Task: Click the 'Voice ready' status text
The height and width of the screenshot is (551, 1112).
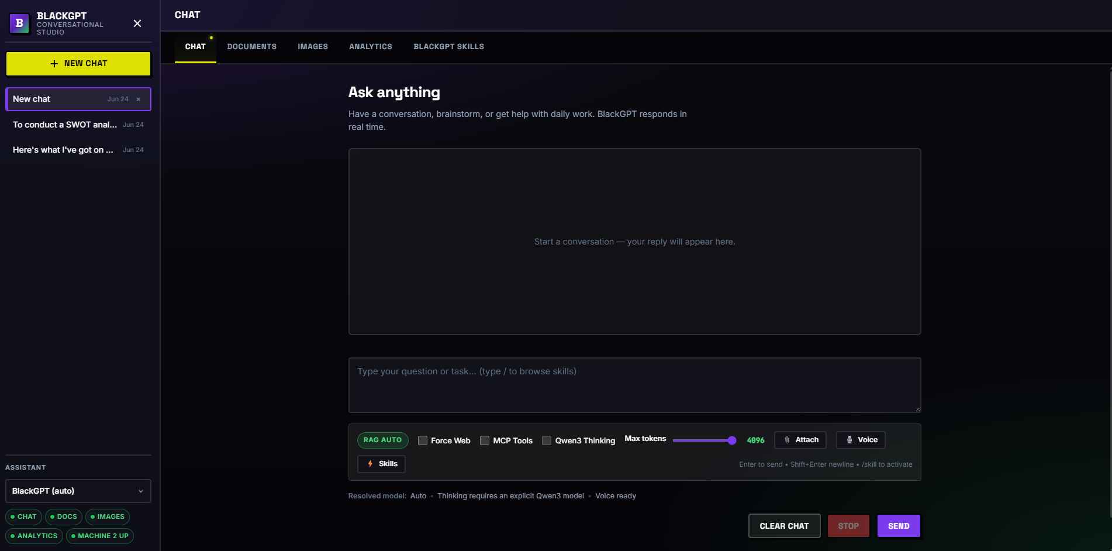Action: [x=616, y=496]
